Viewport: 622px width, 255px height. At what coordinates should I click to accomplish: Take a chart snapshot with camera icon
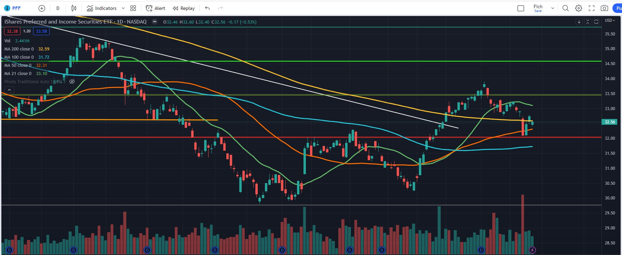pyautogui.click(x=604, y=8)
